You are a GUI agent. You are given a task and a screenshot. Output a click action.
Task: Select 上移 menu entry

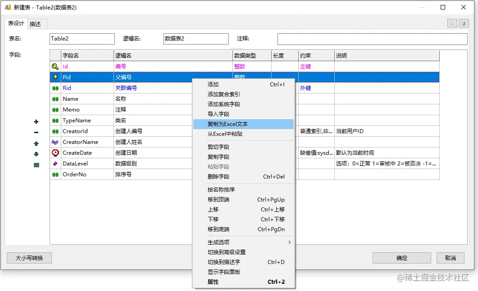click(244, 210)
